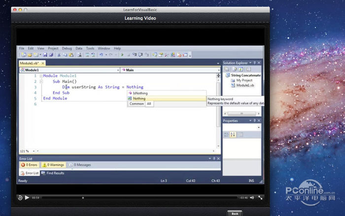Click the Module1.vb file icon in Solution Explorer
This screenshot has width=345, height=216.
pos(233,85)
